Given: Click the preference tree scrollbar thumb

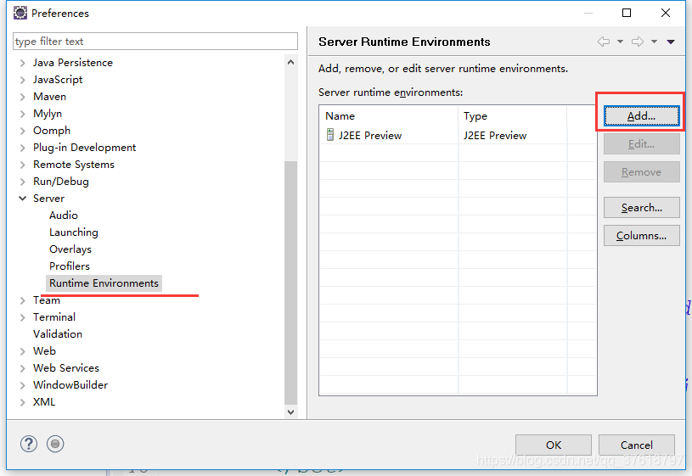Looking at the screenshot, I should tap(290, 283).
